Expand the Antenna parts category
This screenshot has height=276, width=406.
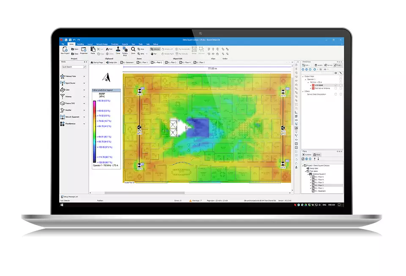pyautogui.click(x=84, y=97)
